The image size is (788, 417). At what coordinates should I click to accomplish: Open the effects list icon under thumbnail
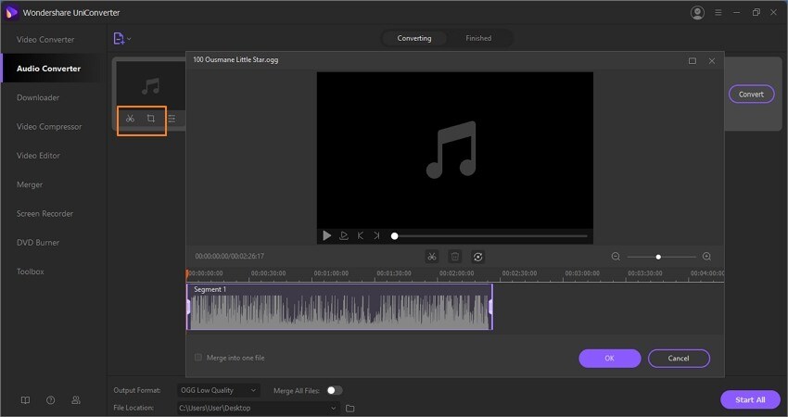click(x=172, y=119)
